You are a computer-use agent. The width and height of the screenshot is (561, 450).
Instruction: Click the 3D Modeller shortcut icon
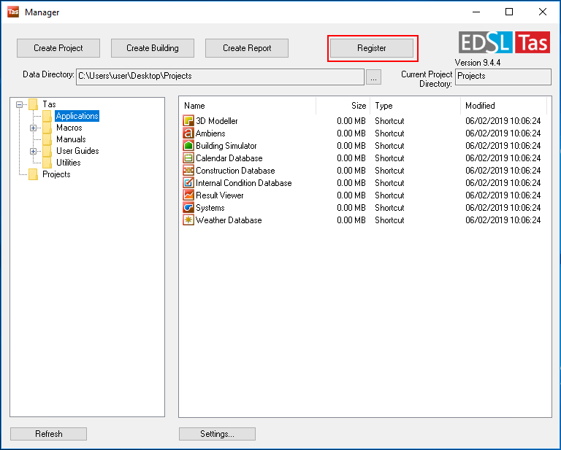188,121
